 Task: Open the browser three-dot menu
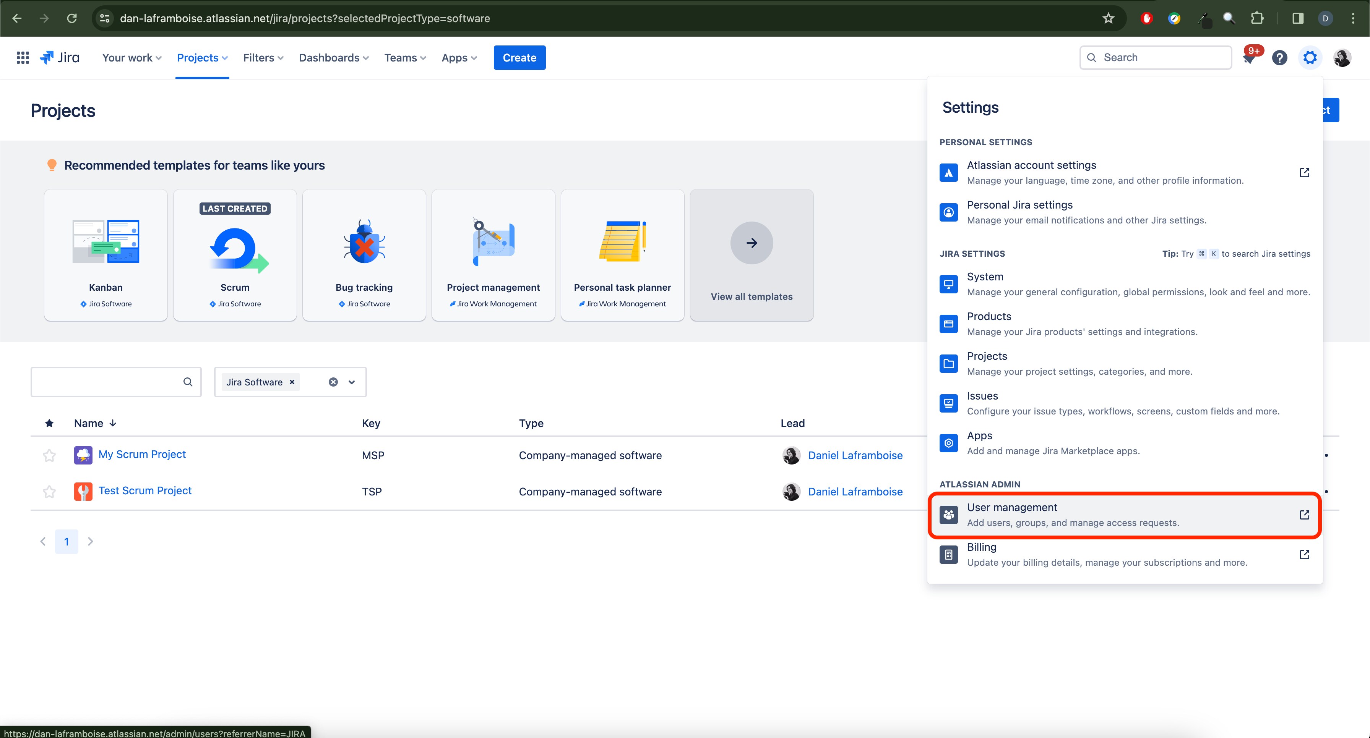coord(1353,19)
